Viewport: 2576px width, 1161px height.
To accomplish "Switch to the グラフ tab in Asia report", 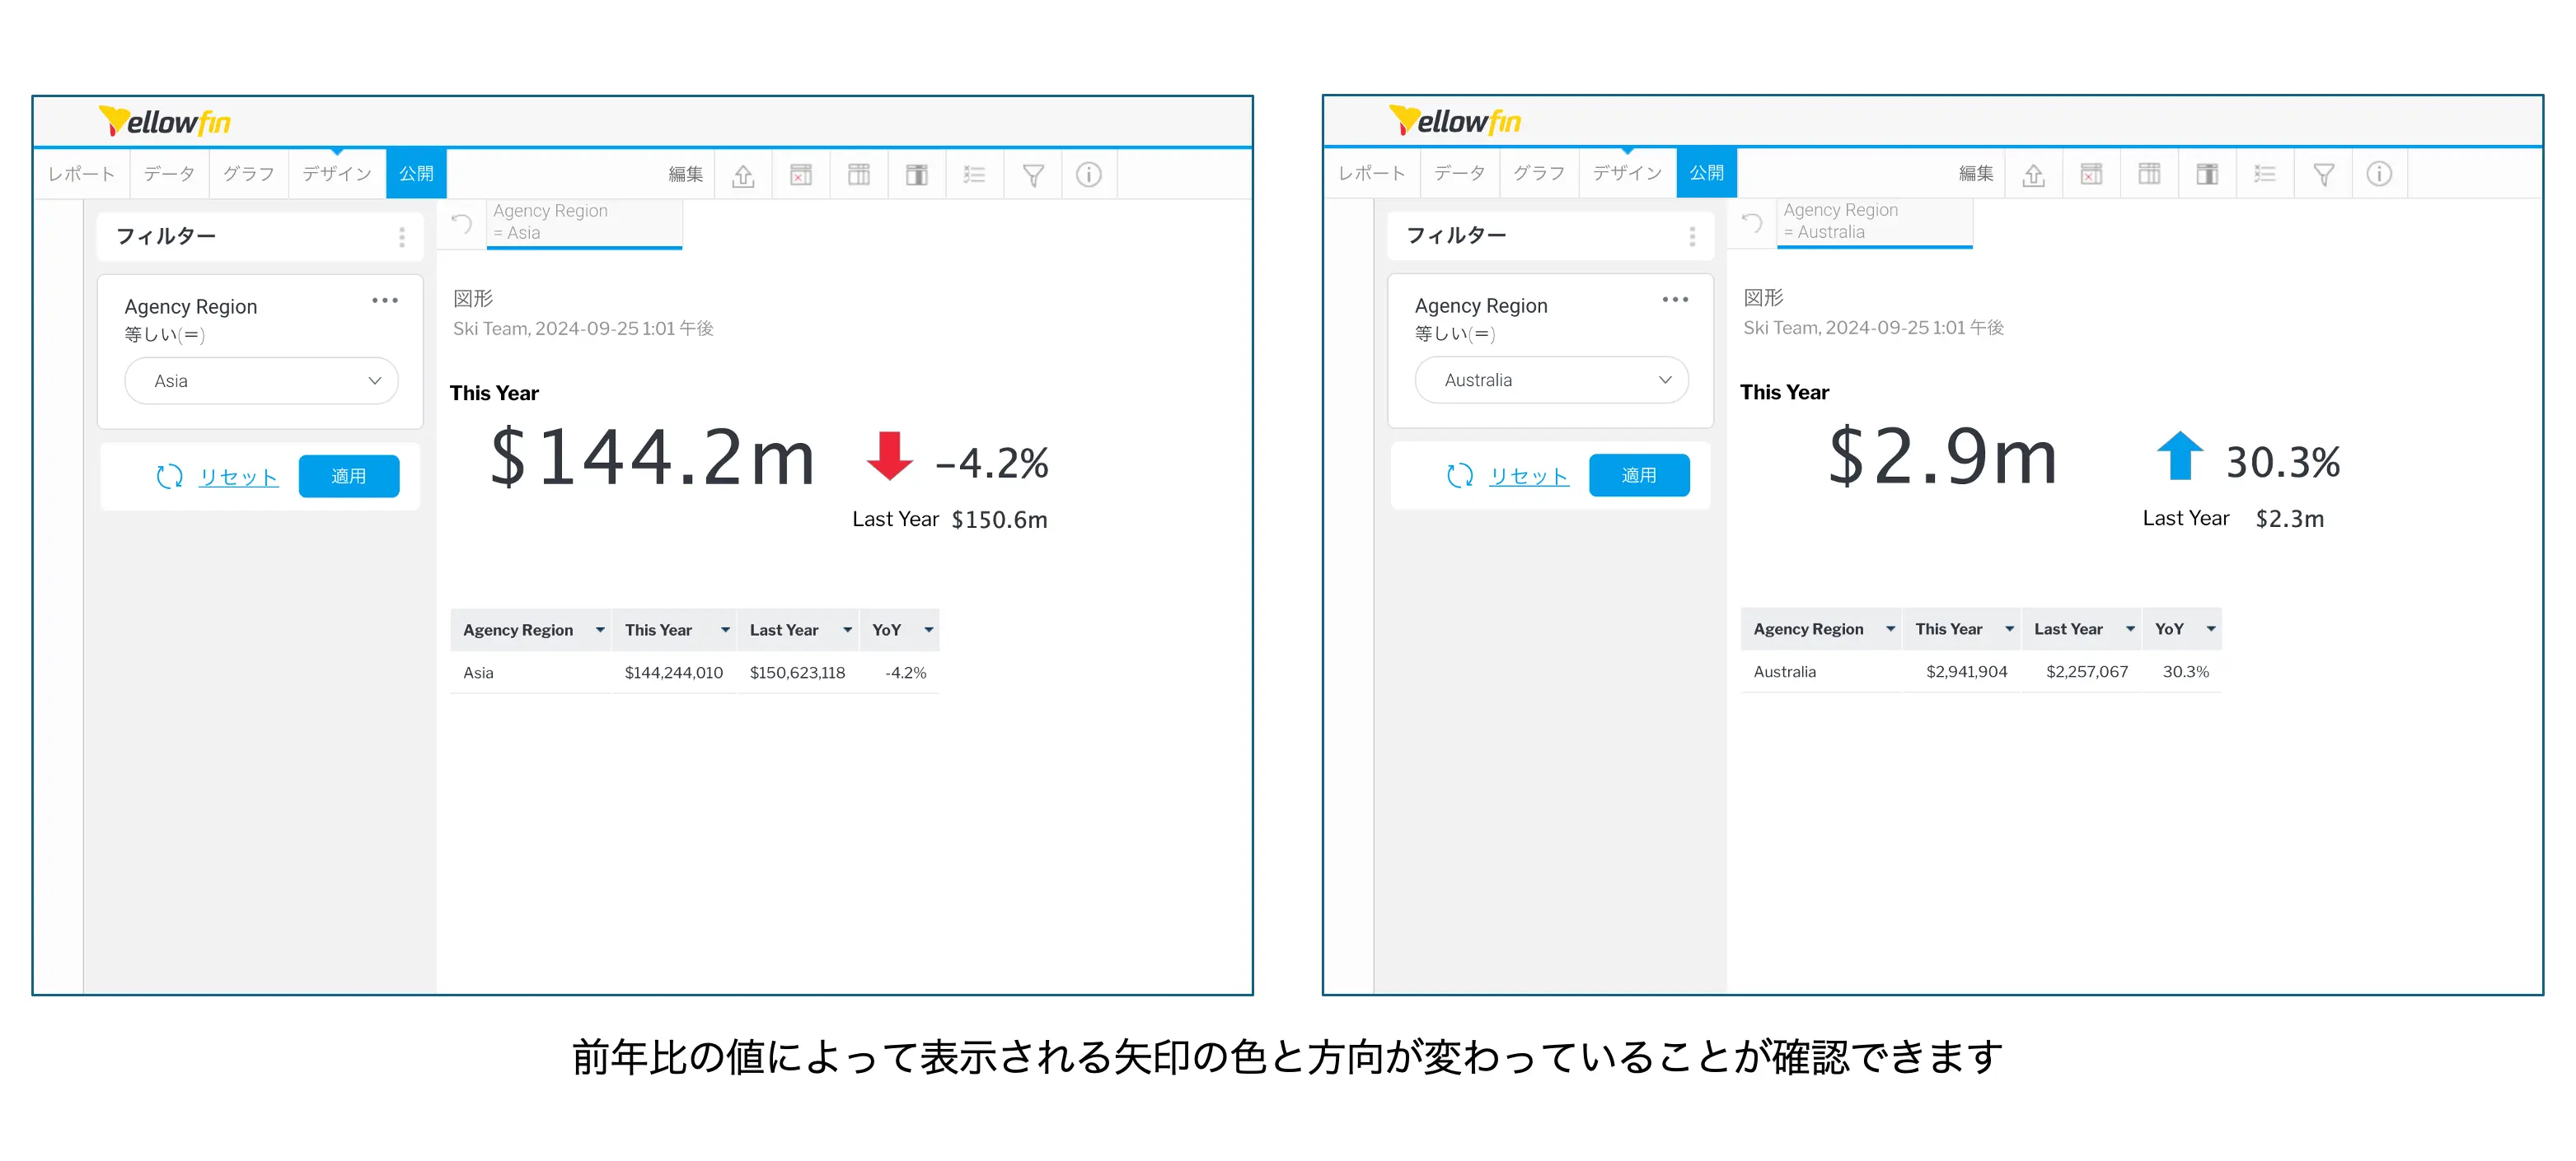I will pos(248,174).
